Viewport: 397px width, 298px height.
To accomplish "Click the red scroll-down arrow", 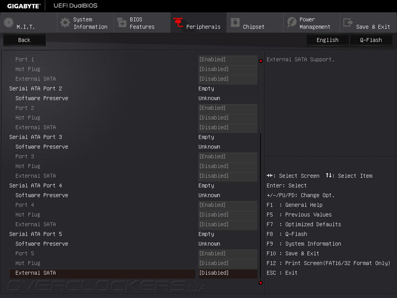I will point(261,283).
